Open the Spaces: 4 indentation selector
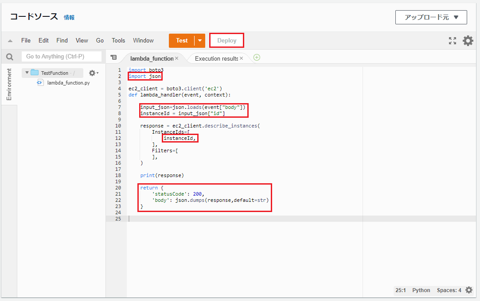Image resolution: width=480 pixels, height=301 pixels. click(x=449, y=290)
